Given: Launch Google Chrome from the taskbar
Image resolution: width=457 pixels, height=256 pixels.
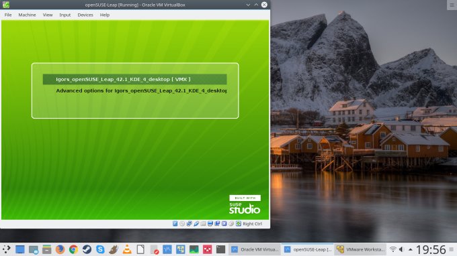Looking at the screenshot, I should pyautogui.click(x=73, y=249).
